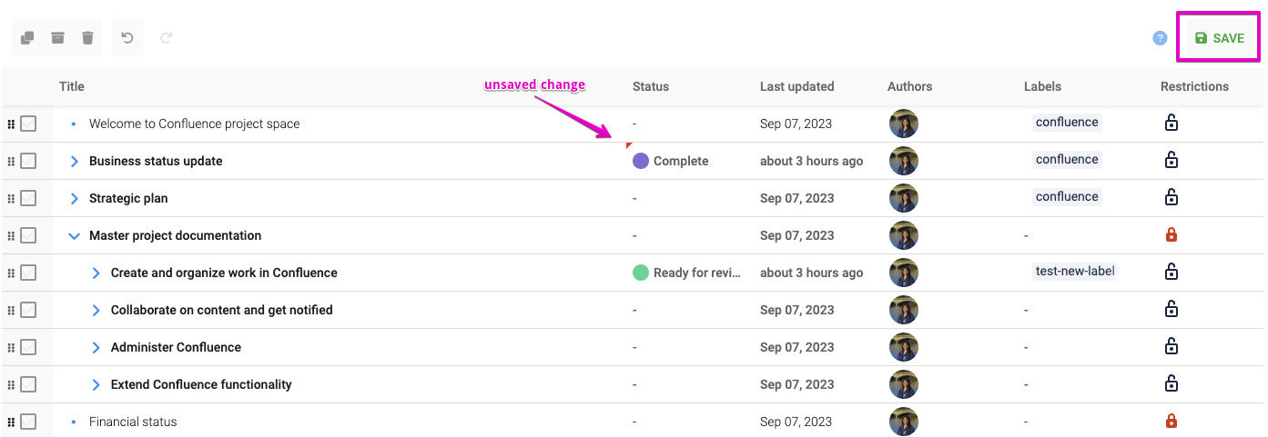1268x437 pixels.
Task: Expand Extend Confluence functionality row
Action: tap(96, 384)
